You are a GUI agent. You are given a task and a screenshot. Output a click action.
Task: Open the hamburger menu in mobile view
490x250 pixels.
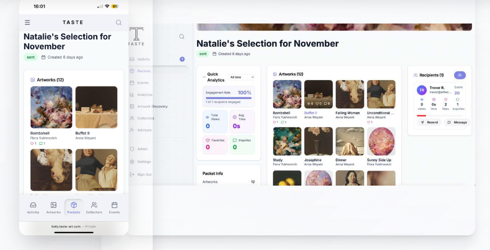[x=27, y=23]
